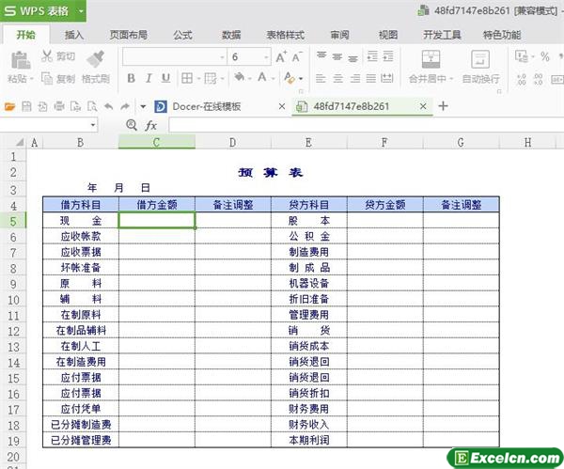This screenshot has height=469, width=564.
Task: Toggle Underline formatting
Action: [165, 78]
